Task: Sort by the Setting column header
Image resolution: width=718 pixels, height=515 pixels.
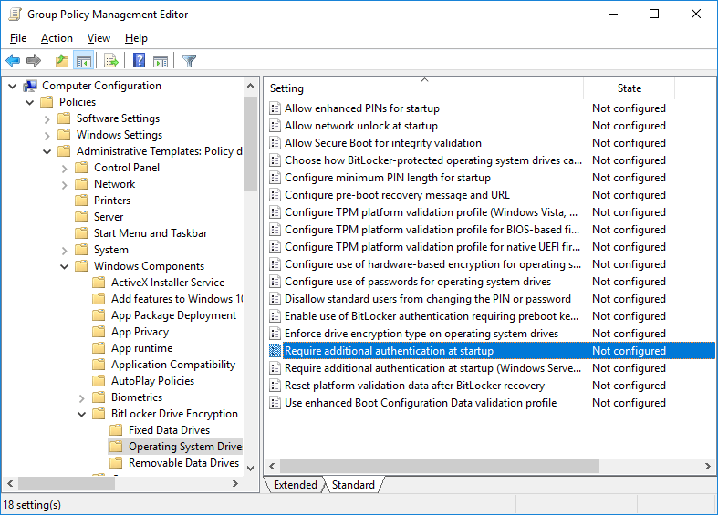Action: tap(423, 88)
